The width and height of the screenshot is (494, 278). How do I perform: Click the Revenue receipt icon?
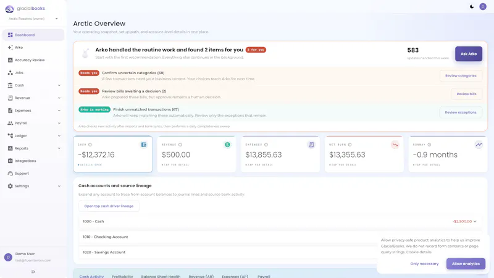[x=10, y=98]
